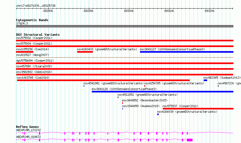241x143 pixels.
Task: Click the 69300k ruler tick label
Action: pos(129,11)
